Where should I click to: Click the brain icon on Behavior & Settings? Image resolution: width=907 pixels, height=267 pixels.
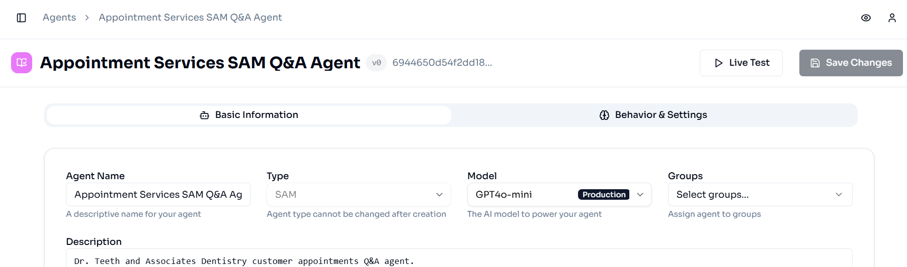click(604, 115)
